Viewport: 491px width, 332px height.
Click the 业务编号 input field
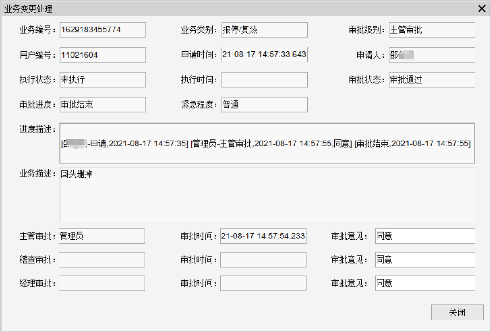point(103,30)
